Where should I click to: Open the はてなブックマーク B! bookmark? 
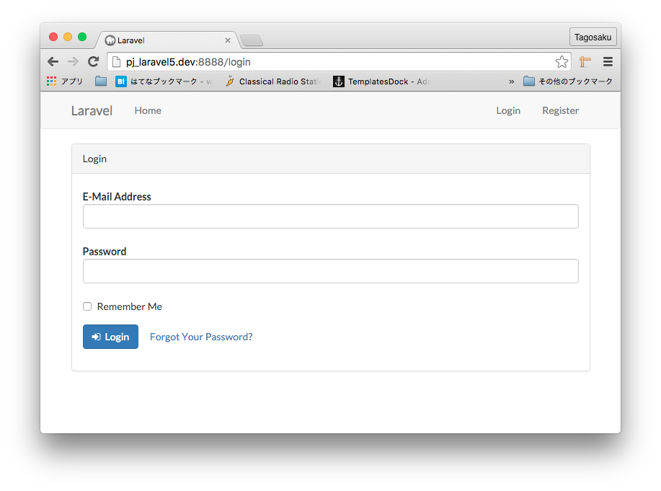click(x=121, y=81)
